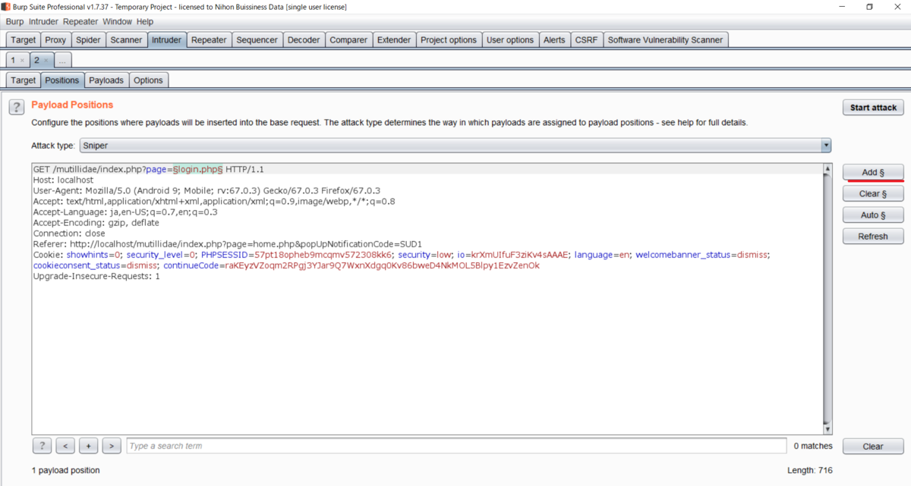Screen dimensions: 911x486
Task: Click the plus search options button
Action: [89, 446]
